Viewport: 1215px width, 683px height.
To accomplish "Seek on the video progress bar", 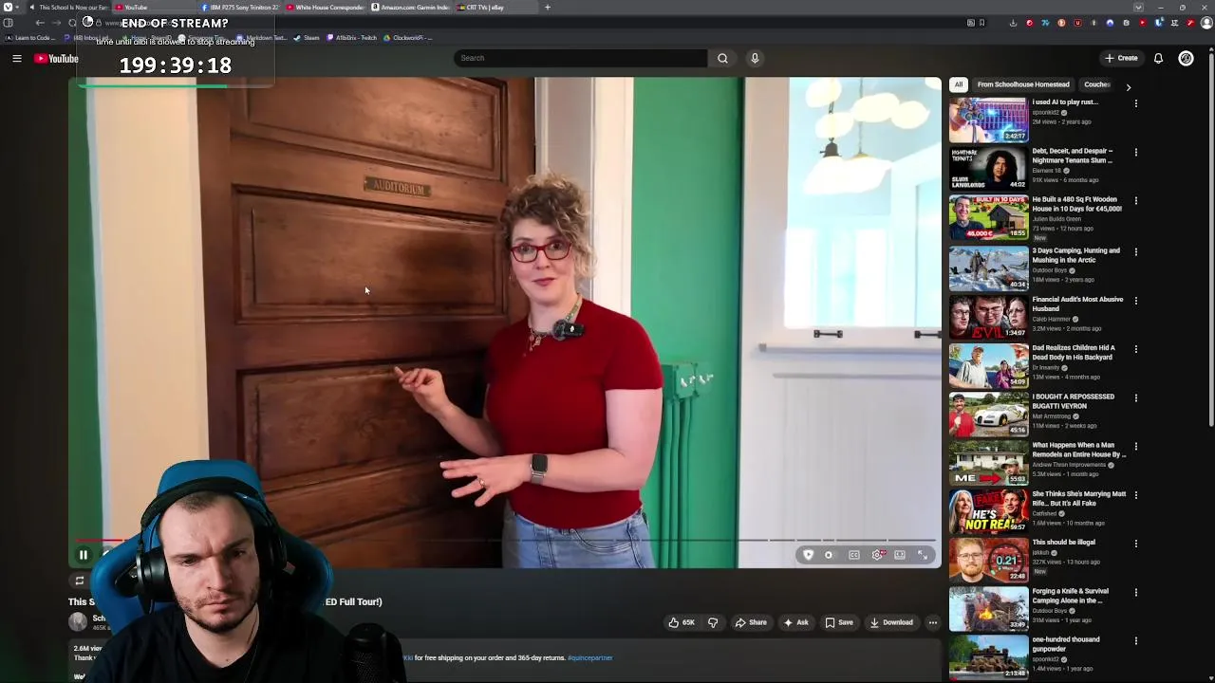I will (x=504, y=541).
